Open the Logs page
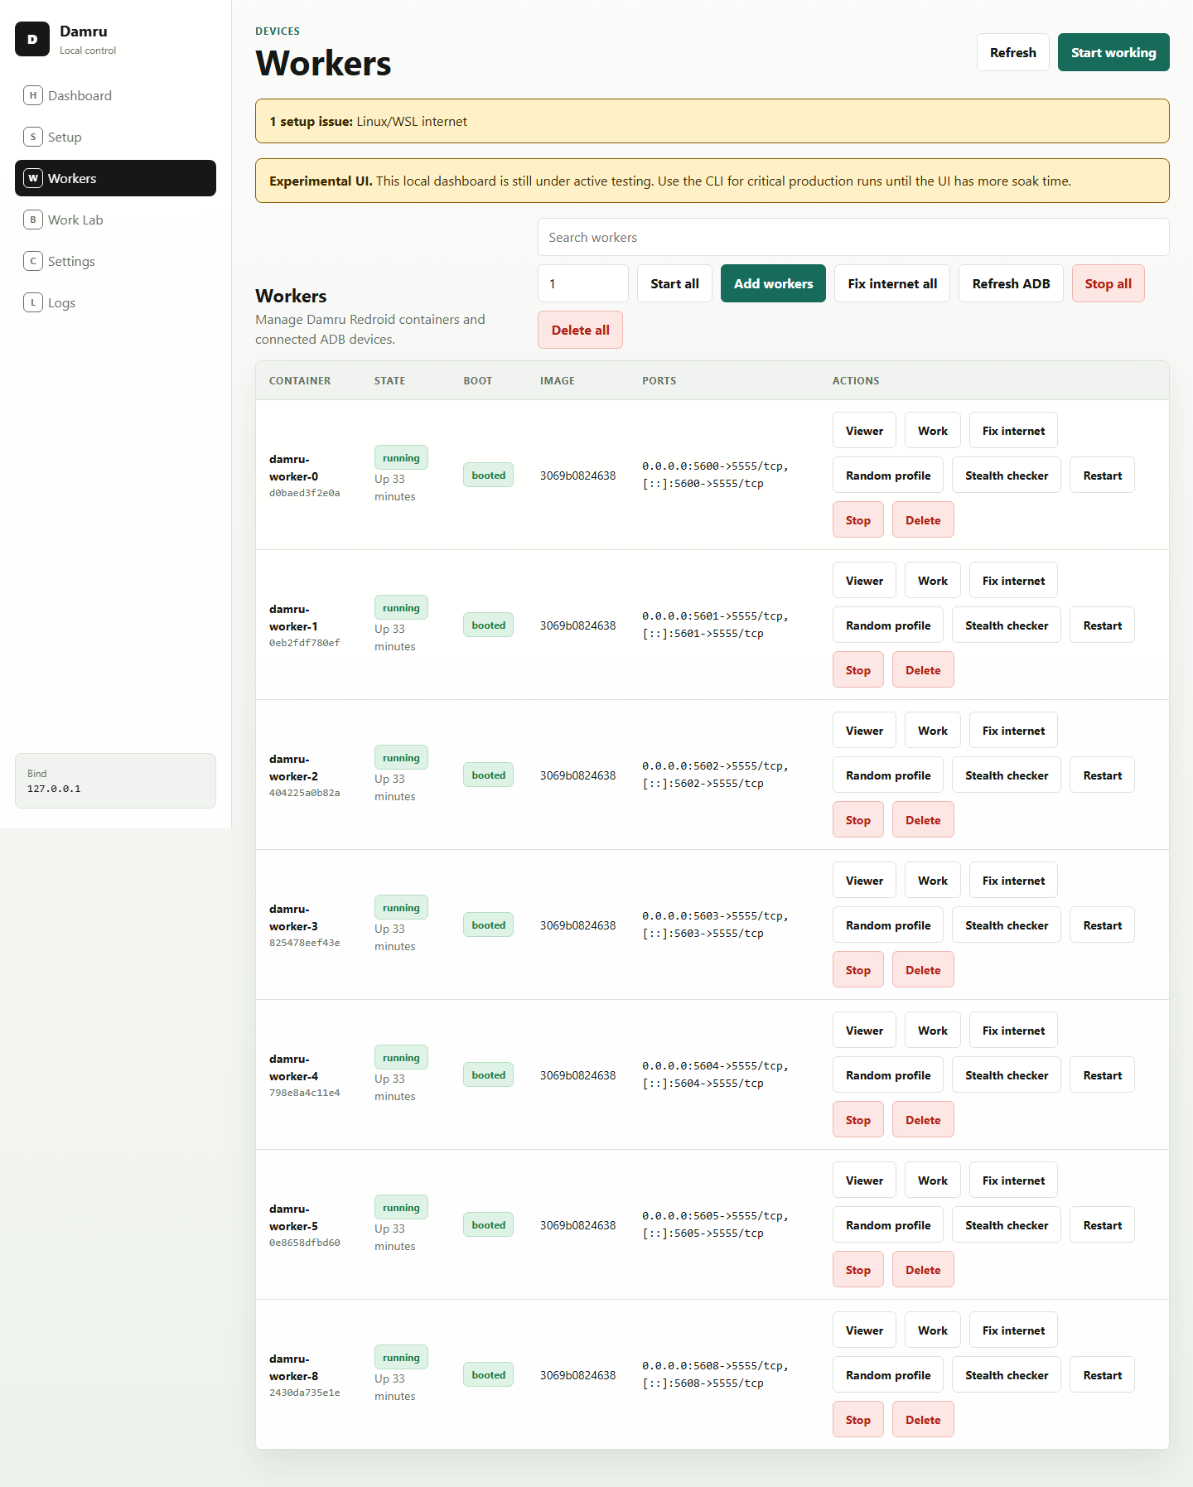1193x1487 pixels. pyautogui.click(x=115, y=302)
